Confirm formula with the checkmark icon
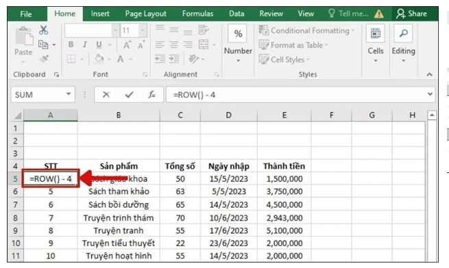The image size is (449, 268). coord(129,94)
